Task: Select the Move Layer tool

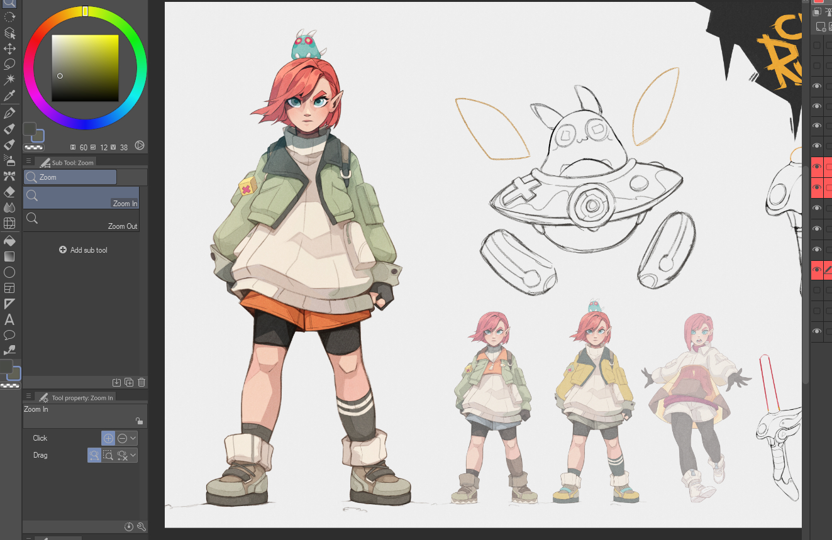Action: tap(9, 48)
